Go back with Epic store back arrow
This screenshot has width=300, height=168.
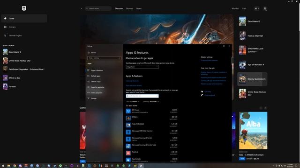tap(82, 8)
